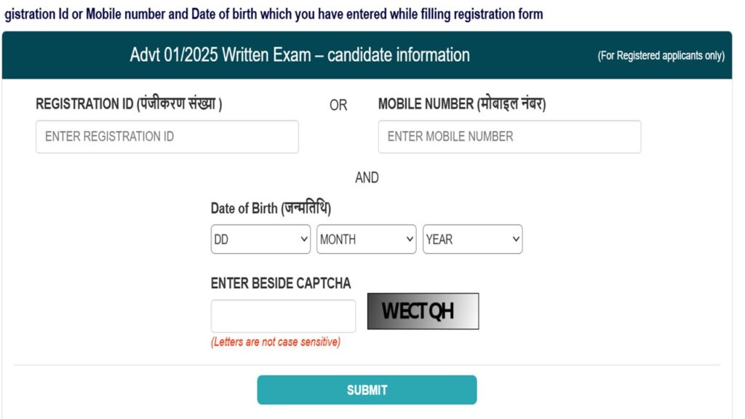This screenshot has width=745, height=419.
Task: Click the case sensitivity notice text
Action: coord(276,341)
